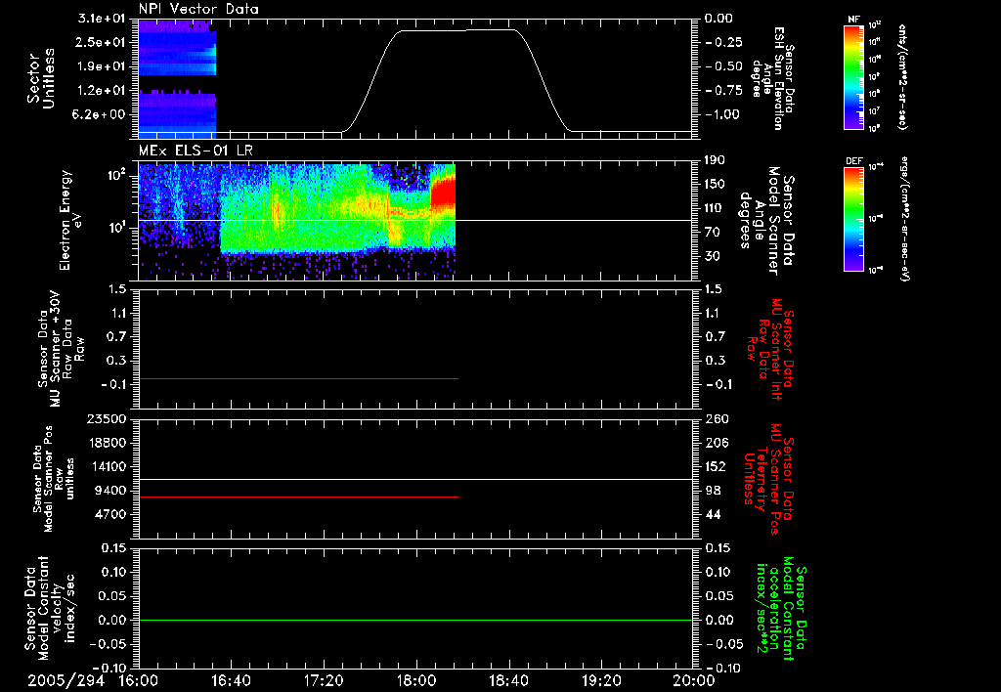Click the '16:40' time tick label
Screen dimensions: 1001x692
(x=231, y=680)
